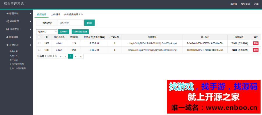Click the 当前第 1 页/共 1 页 indicator
This screenshot has height=115, width=262.
pyautogui.click(x=47, y=56)
